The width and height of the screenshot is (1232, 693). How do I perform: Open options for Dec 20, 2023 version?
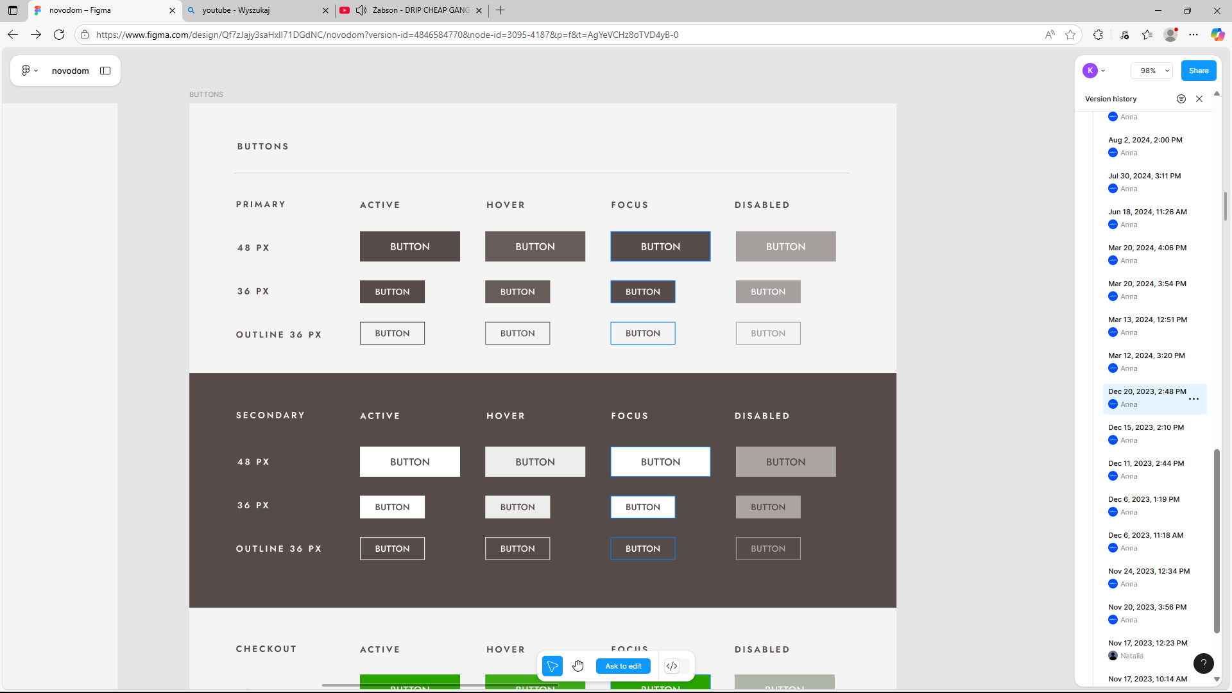tap(1193, 399)
